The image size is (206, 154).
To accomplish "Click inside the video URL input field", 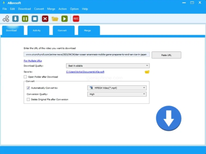I will click(x=87, y=54).
